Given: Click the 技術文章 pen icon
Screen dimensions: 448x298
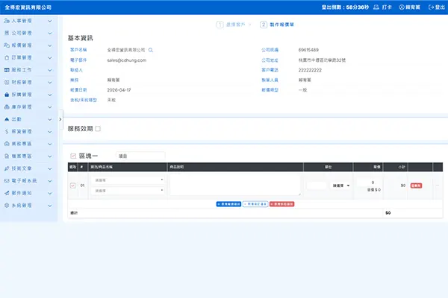Looking at the screenshot, I should (x=7, y=168).
